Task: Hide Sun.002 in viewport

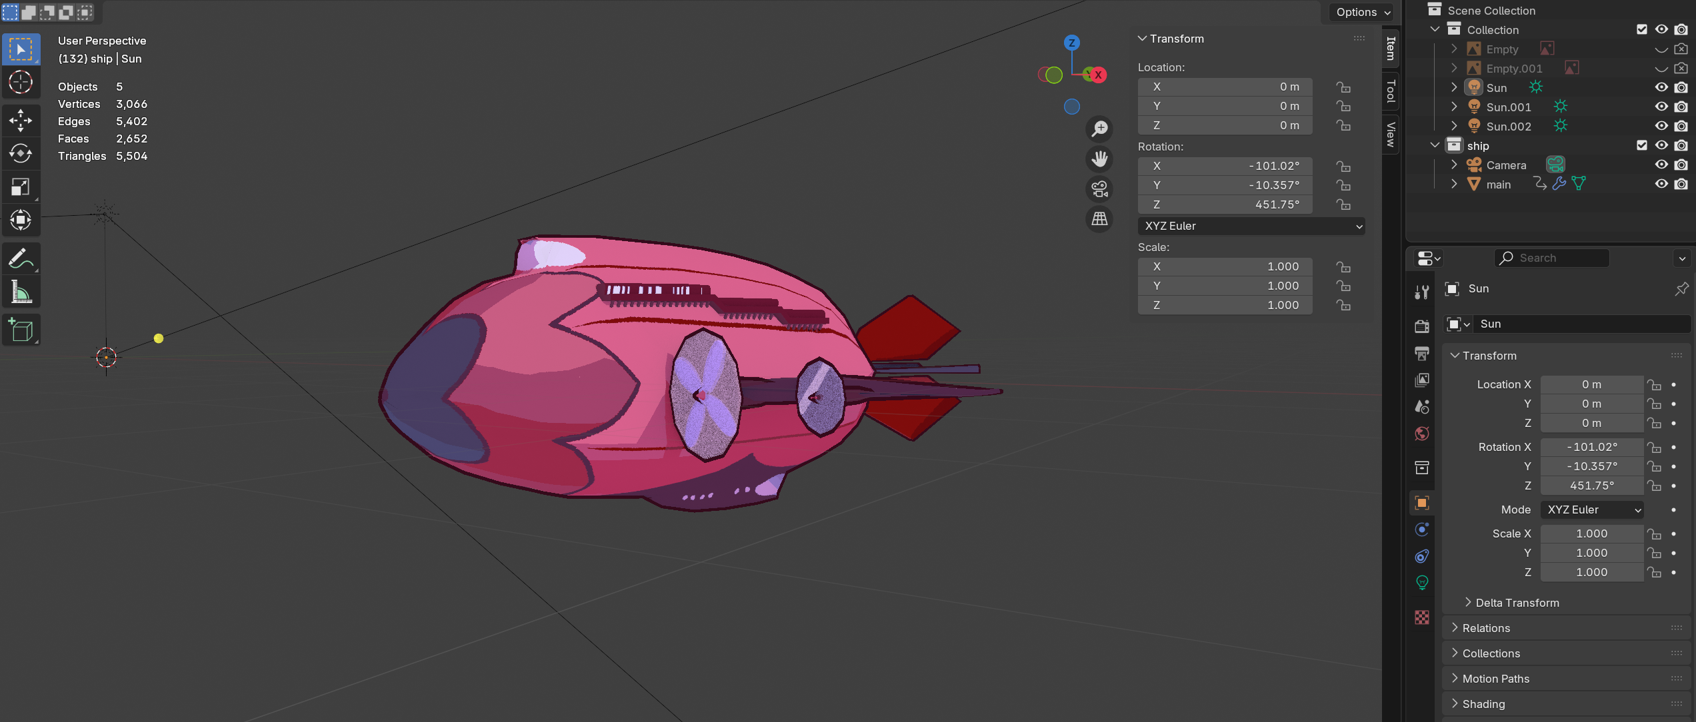Action: tap(1661, 126)
